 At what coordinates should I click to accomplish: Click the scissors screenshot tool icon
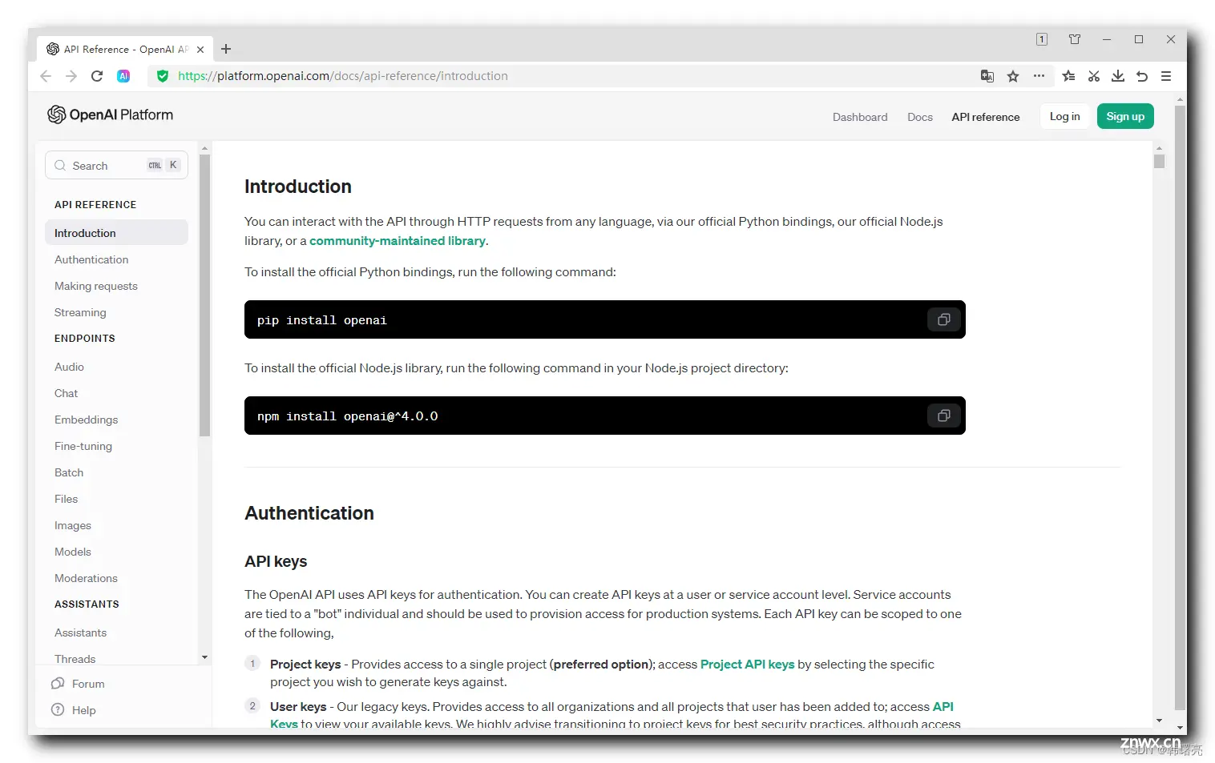1093,76
